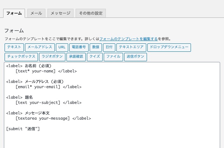The image size is (224, 148).
Task: Insert a クイズ tag
Action: point(95,57)
